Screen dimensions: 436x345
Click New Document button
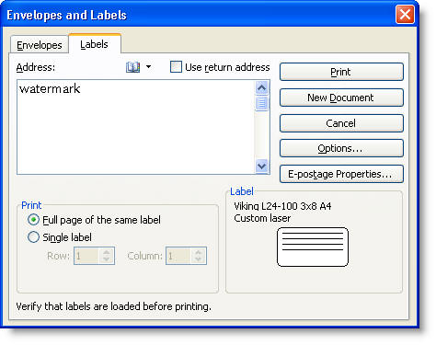coord(341,98)
